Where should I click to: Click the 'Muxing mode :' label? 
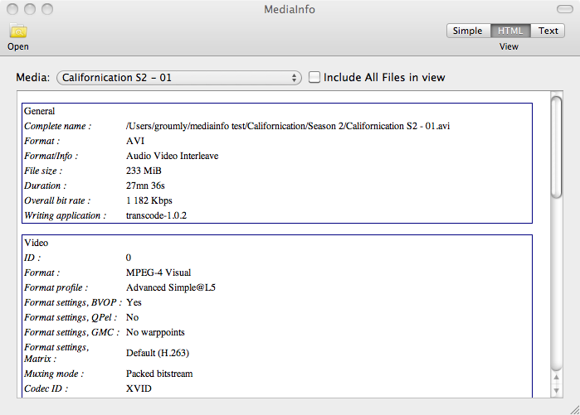[x=54, y=374]
